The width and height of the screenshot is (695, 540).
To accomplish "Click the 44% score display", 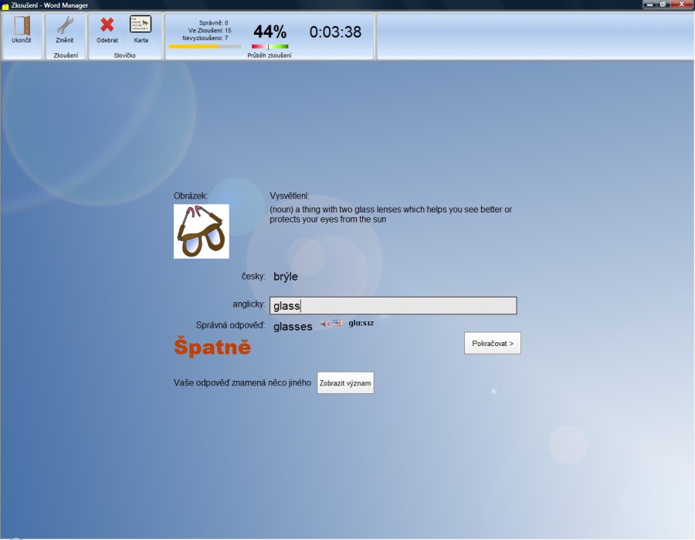I will 270,32.
